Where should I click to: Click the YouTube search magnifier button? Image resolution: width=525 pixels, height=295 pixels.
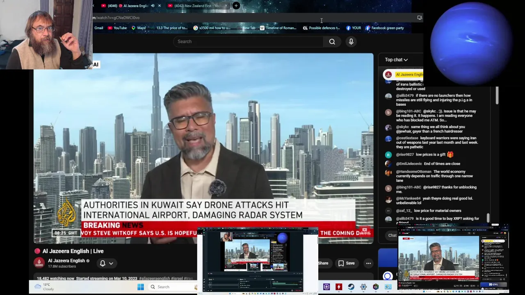(332, 41)
